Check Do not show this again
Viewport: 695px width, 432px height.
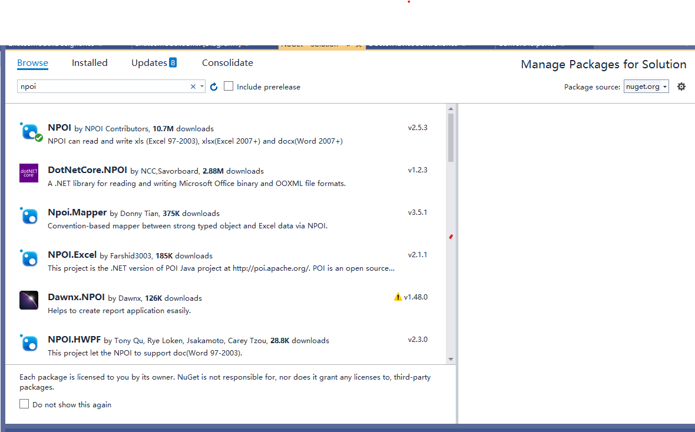click(x=24, y=404)
